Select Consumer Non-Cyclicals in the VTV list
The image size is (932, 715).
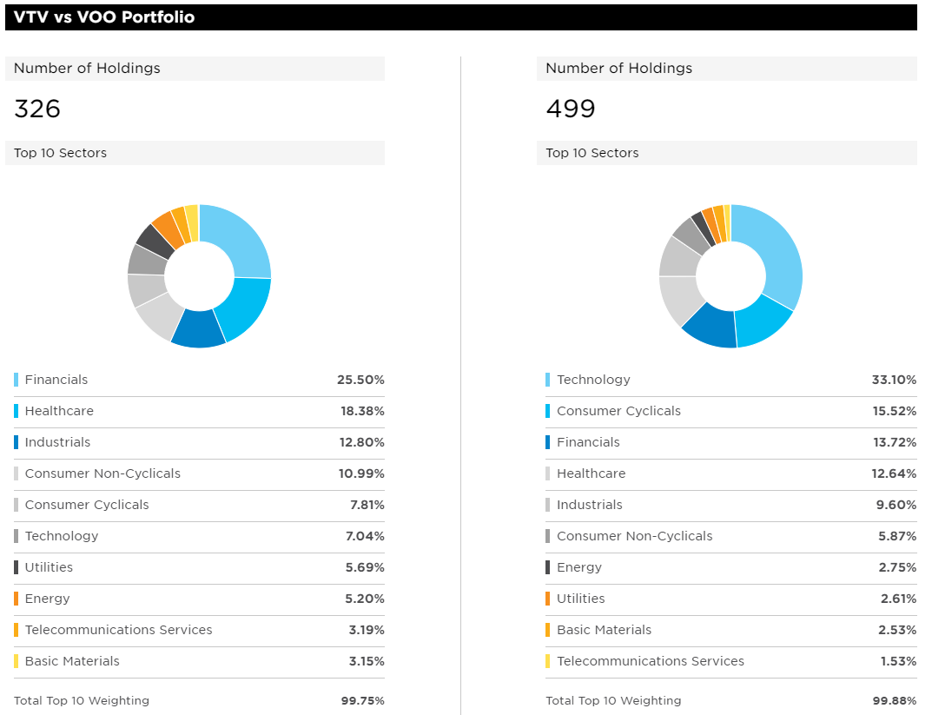pyautogui.click(x=102, y=473)
